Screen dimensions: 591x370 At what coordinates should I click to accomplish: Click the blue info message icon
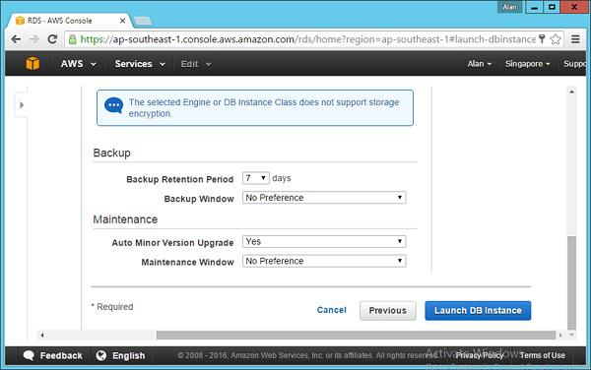point(114,105)
